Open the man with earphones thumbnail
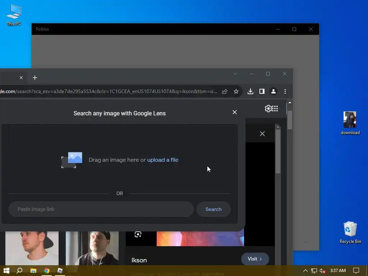Screen dimensions: 368x276 (92, 248)
